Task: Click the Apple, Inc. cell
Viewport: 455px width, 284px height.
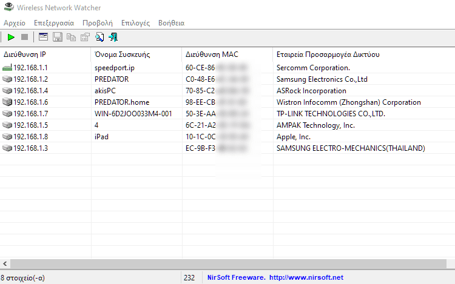Action: pos(294,137)
